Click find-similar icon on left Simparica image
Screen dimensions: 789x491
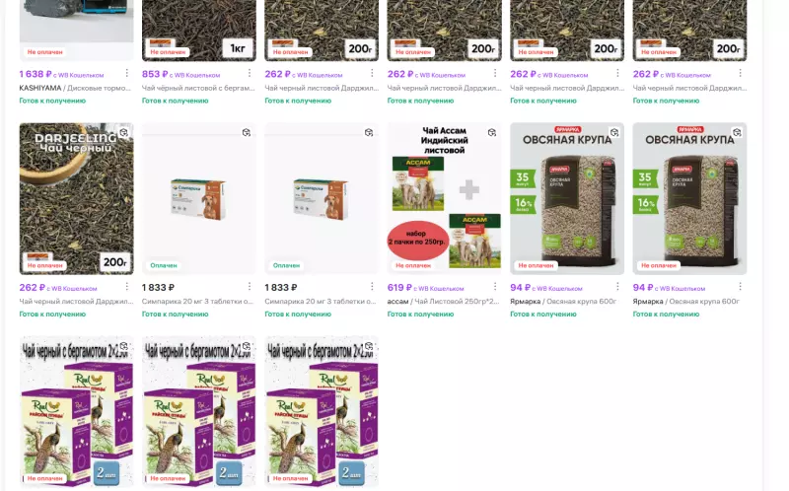(x=246, y=133)
